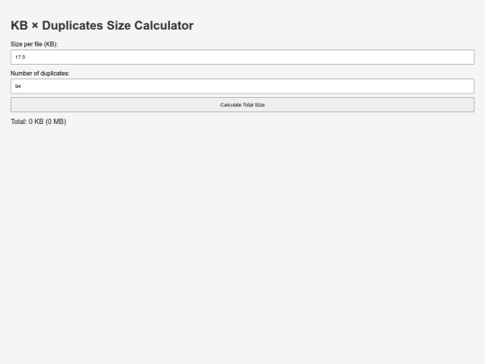Click the word 'Size' in the page heading

click(119, 25)
